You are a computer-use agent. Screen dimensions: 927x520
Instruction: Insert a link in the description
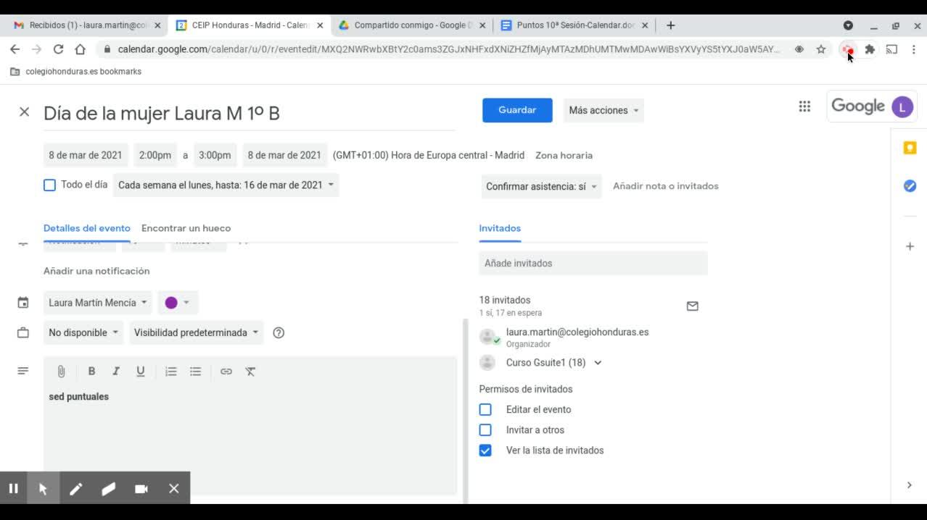226,372
